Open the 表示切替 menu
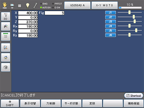The height and width of the screenshot is (108, 144). click(30, 103)
